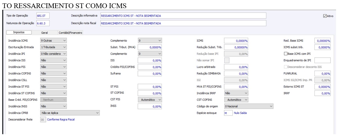Switch to the Geral tab

coord(44,33)
